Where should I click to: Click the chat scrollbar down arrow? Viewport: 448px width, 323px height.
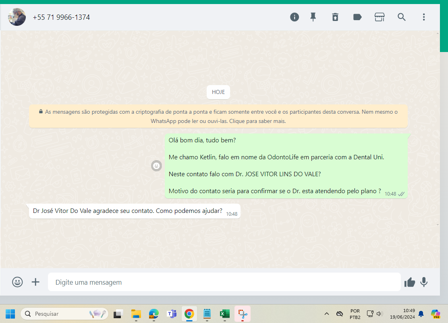coord(438,225)
